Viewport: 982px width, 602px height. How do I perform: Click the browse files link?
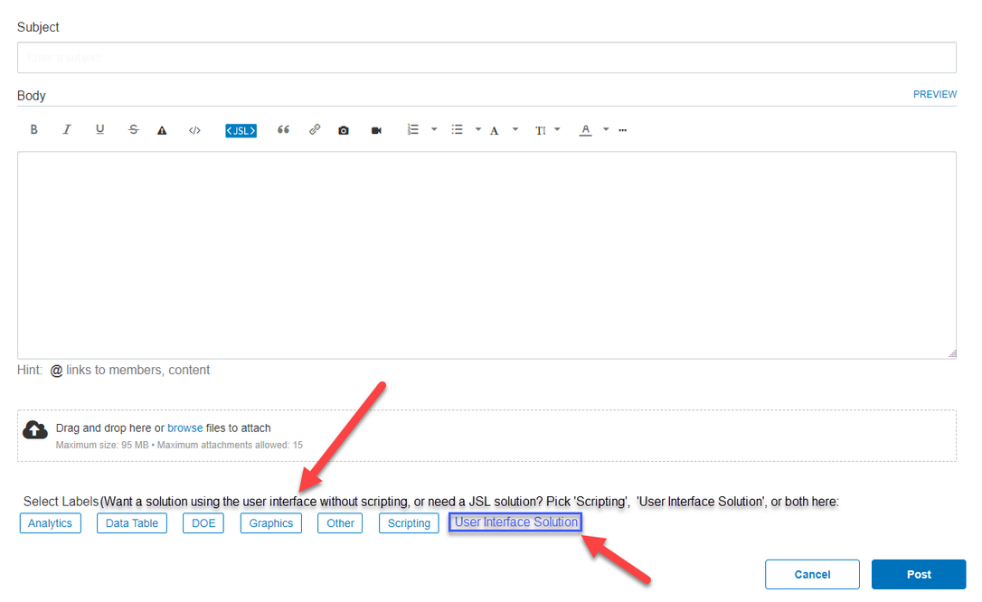click(184, 428)
